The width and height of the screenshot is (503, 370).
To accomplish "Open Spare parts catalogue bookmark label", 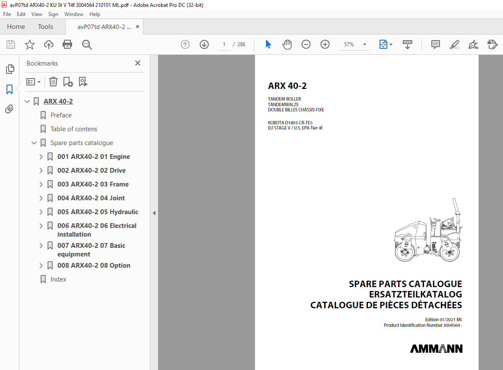I will (x=82, y=143).
